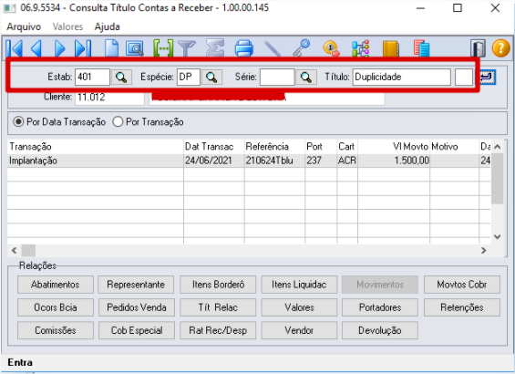Click the horizontal scroll left arrow
515x374 pixels.
click(x=14, y=251)
